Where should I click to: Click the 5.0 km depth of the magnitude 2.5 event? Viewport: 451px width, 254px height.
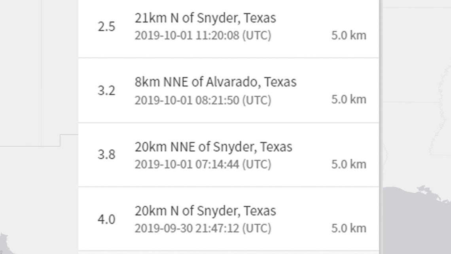pos(349,35)
